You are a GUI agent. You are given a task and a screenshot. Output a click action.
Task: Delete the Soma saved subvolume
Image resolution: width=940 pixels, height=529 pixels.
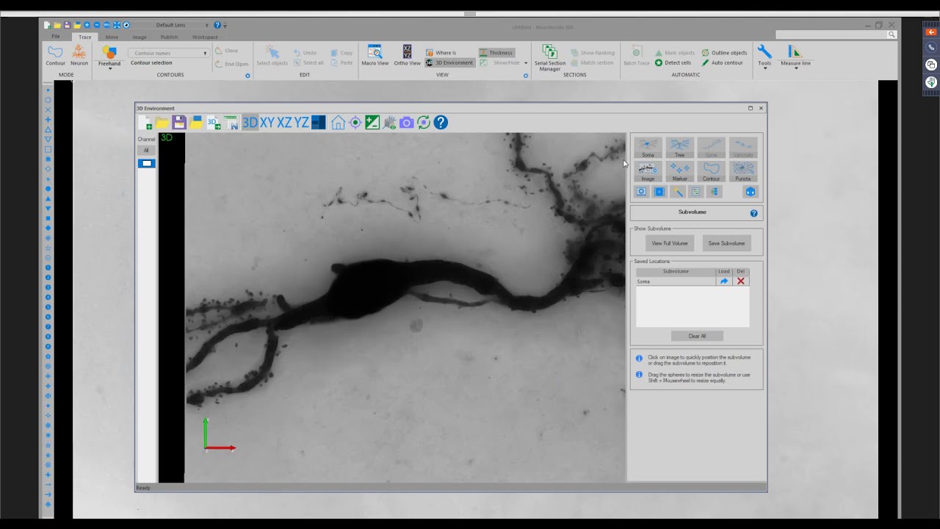click(x=740, y=281)
